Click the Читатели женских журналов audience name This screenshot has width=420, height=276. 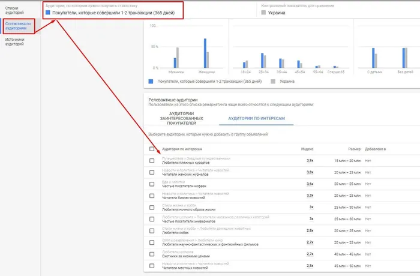(x=185, y=175)
